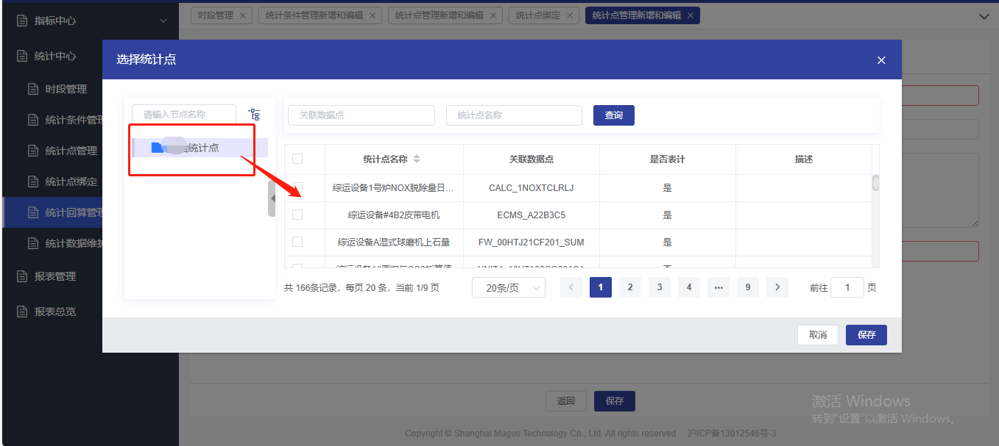Go to the next page with right arrow
999x446 pixels.
click(777, 288)
